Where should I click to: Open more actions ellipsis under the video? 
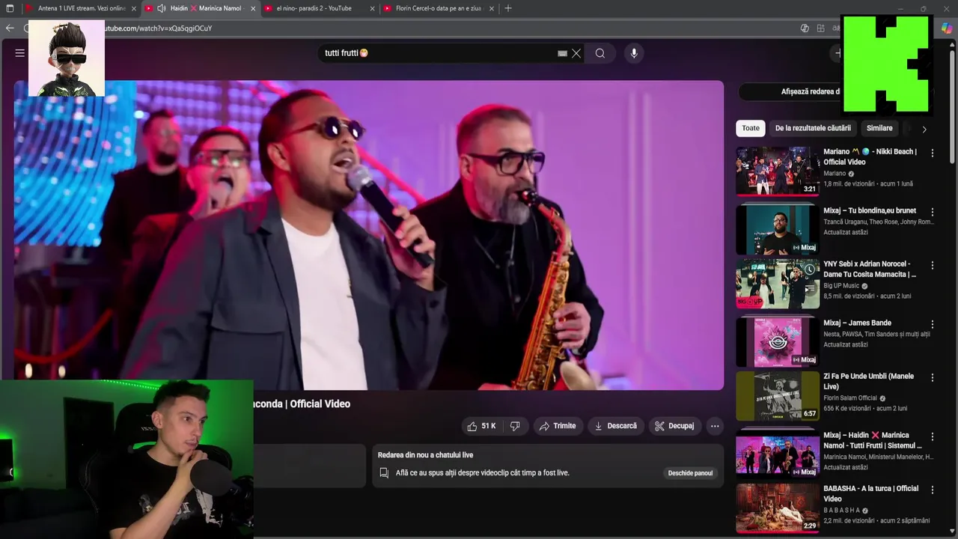[x=715, y=426]
